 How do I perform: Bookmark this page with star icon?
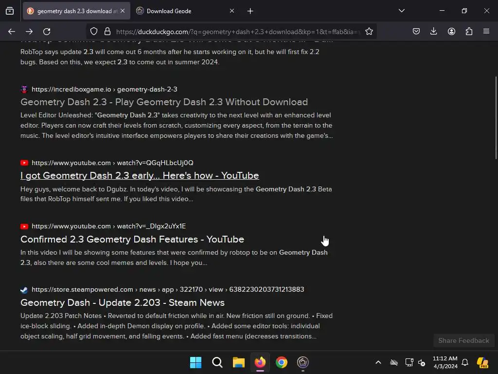point(369,32)
